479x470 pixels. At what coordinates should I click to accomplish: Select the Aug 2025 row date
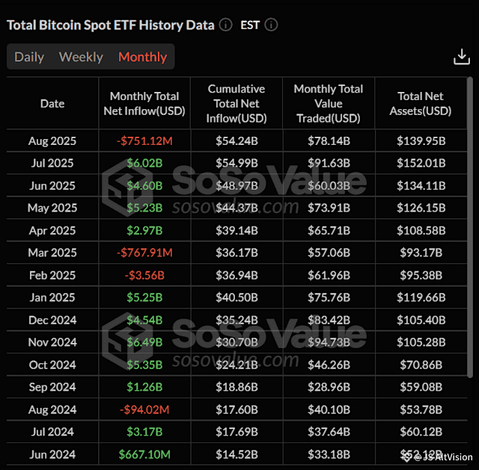tap(52, 141)
